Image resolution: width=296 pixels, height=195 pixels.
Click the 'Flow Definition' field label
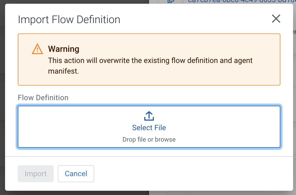43,98
